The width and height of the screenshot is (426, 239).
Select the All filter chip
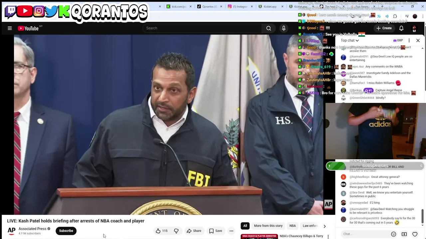click(x=245, y=226)
